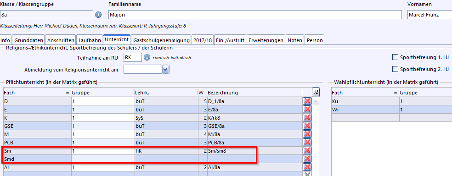
Task: Delete the Al subject row
Action: pos(307,167)
